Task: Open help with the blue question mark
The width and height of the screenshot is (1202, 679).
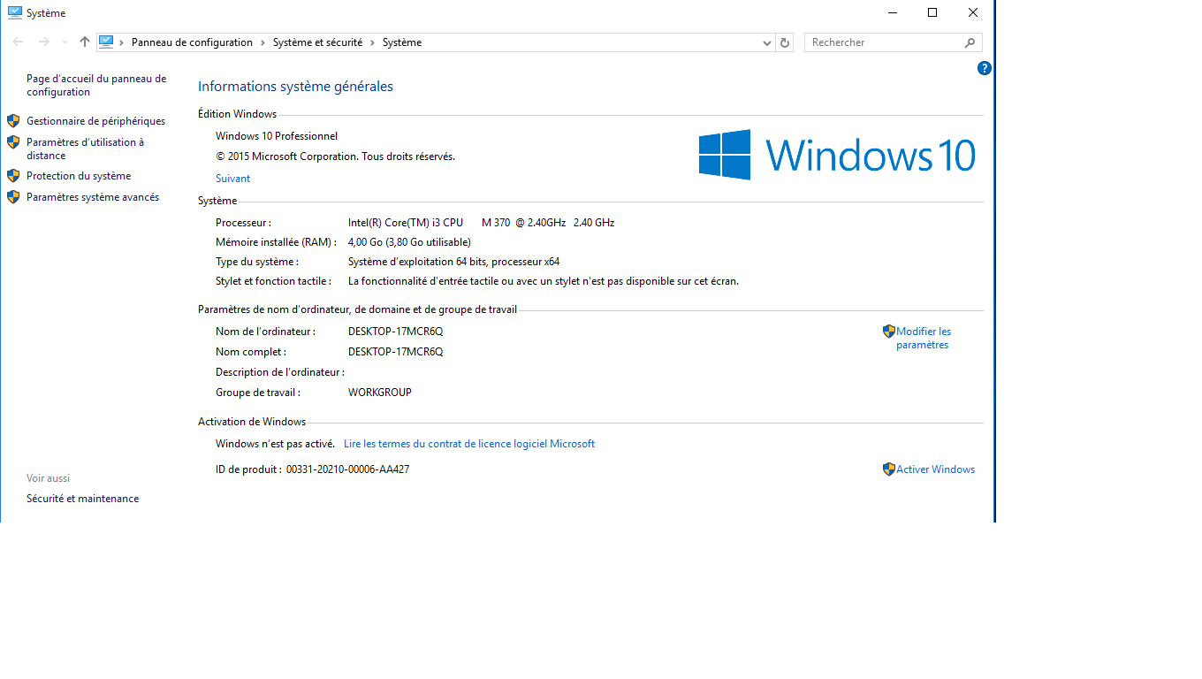Action: (x=985, y=68)
